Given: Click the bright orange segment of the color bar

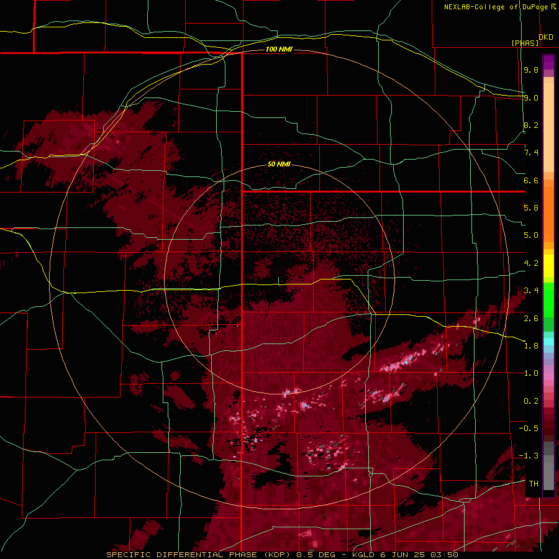Looking at the screenshot, I should [548, 215].
